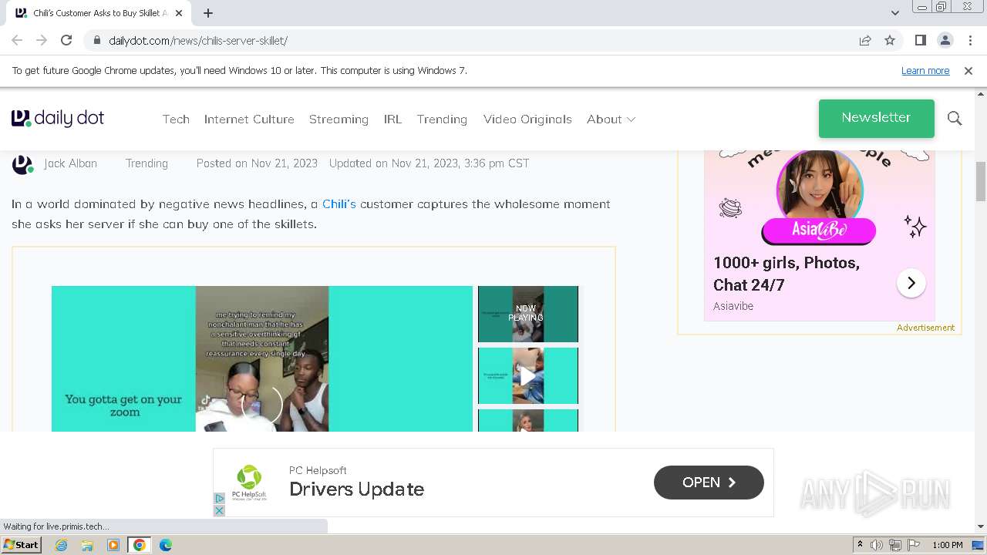Click the green Newsletter button
The width and height of the screenshot is (987, 555).
pyautogui.click(x=876, y=118)
